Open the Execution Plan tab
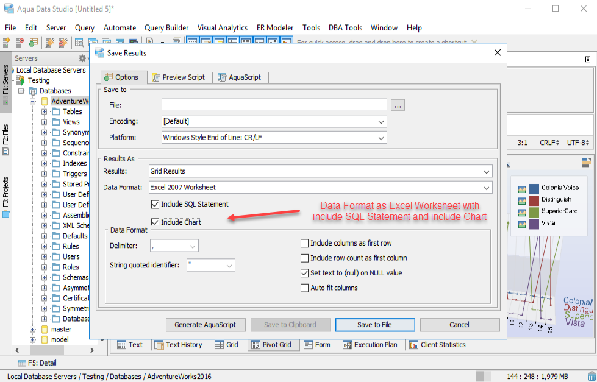The image size is (597, 382). tap(370, 345)
